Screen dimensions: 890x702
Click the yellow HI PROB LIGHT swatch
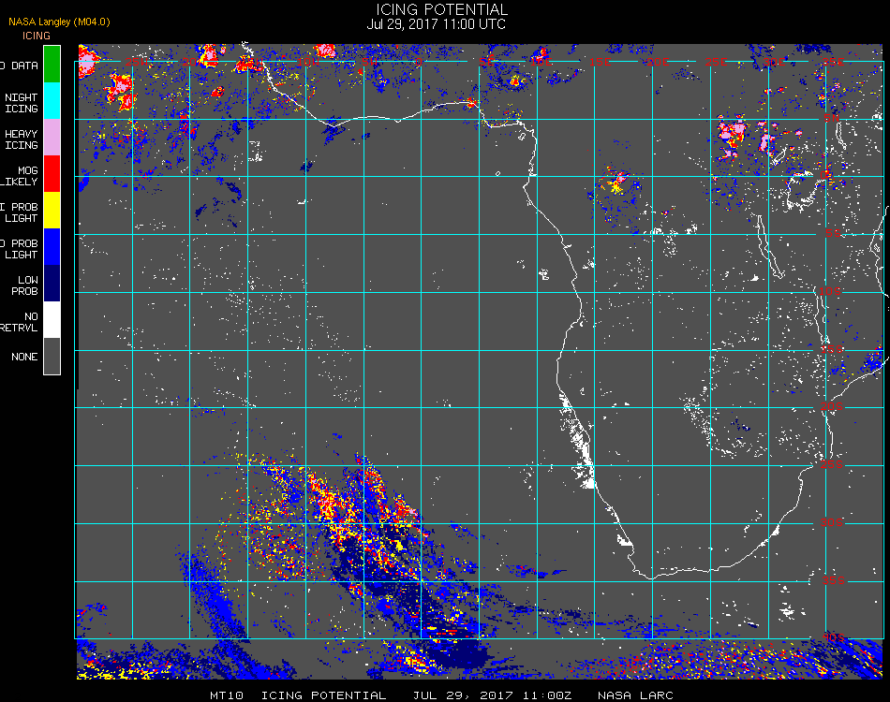(x=52, y=210)
